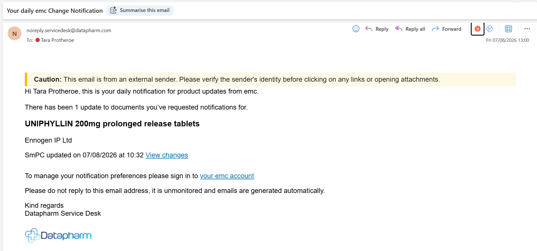Open recipient Tara Protheroe contact card
The width and height of the screenshot is (537, 251).
tap(57, 40)
